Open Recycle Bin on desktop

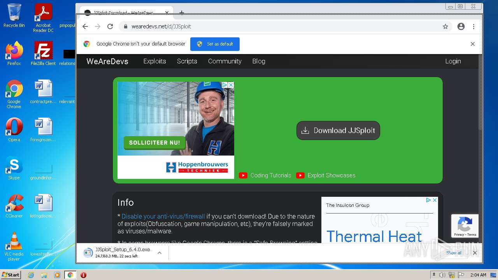pos(14,15)
